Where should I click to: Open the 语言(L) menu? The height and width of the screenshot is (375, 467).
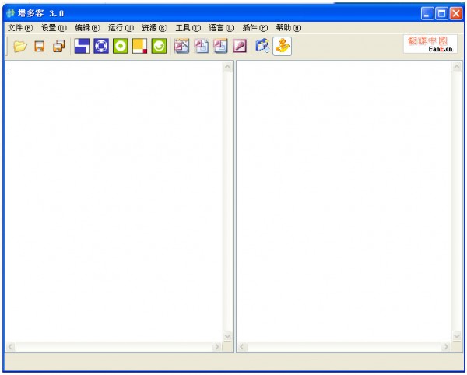point(221,28)
